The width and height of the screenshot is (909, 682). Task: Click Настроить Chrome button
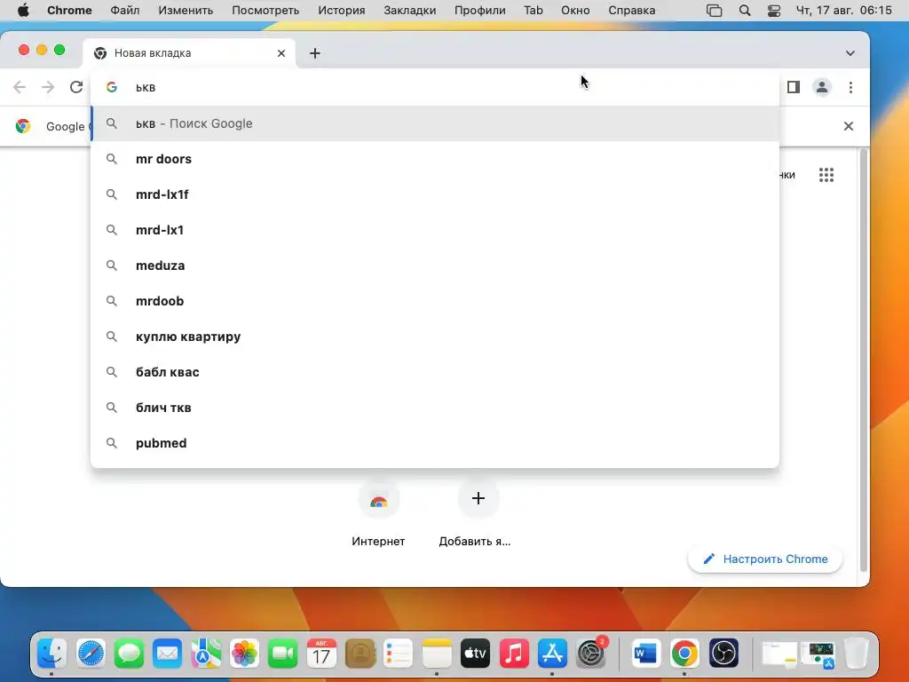(x=765, y=559)
